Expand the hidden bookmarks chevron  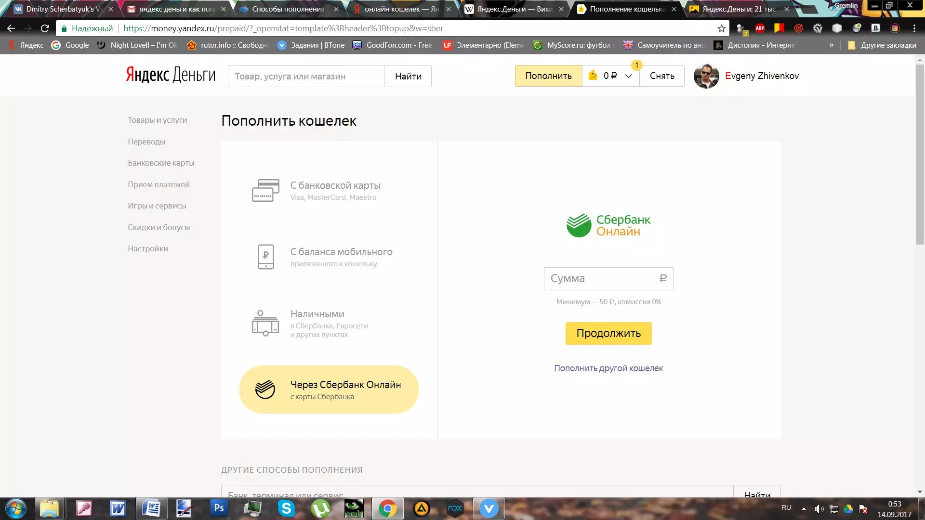click(x=831, y=45)
